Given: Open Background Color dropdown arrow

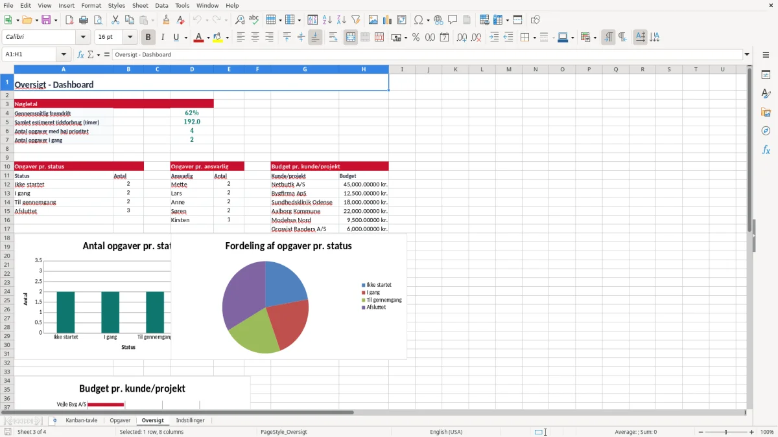Looking at the screenshot, I should click(227, 38).
